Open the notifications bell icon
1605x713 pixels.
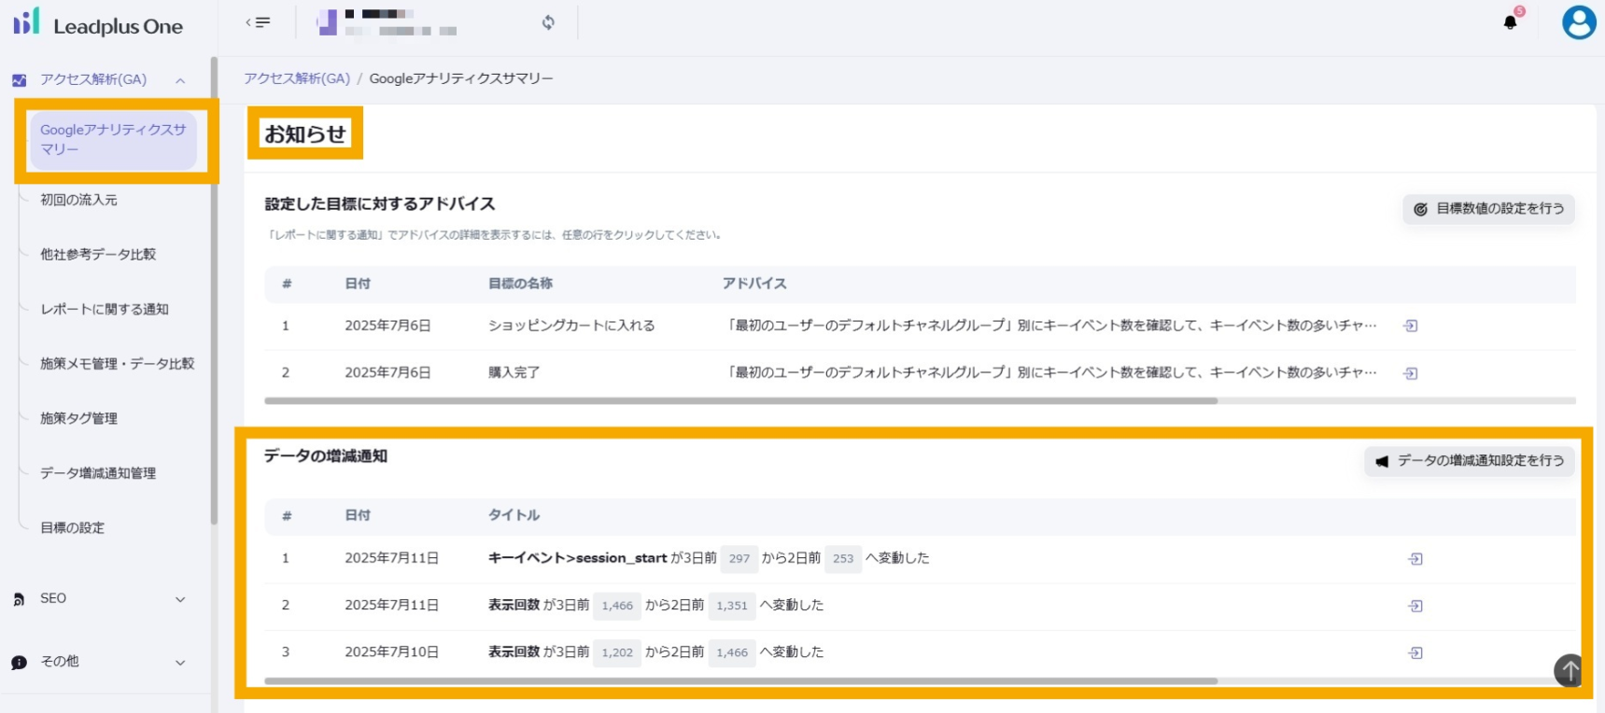[1510, 22]
